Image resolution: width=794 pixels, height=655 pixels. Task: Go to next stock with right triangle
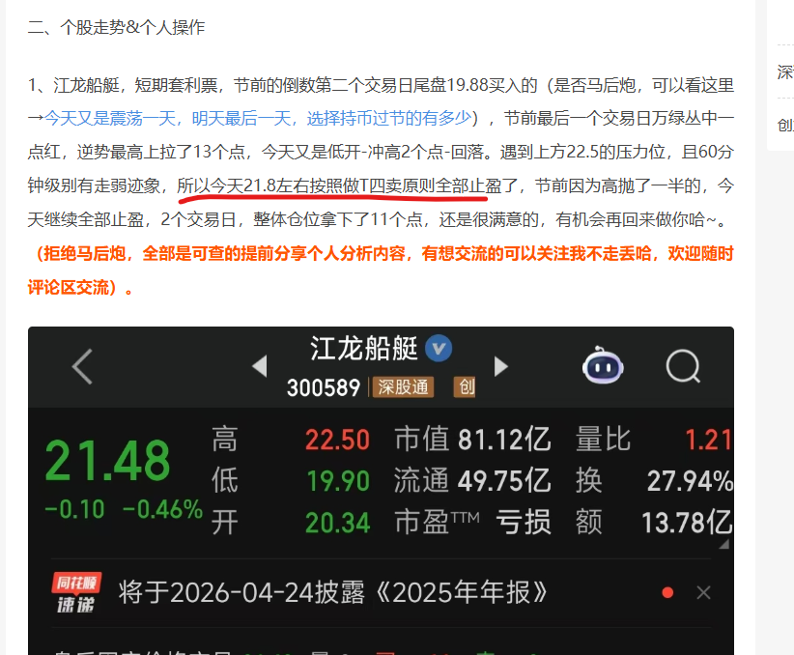pyautogui.click(x=500, y=366)
